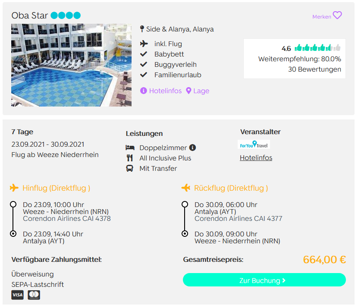Screen dimensions: 358x308
Task: Click the four-circle hotel category rating
Action: [66, 16]
